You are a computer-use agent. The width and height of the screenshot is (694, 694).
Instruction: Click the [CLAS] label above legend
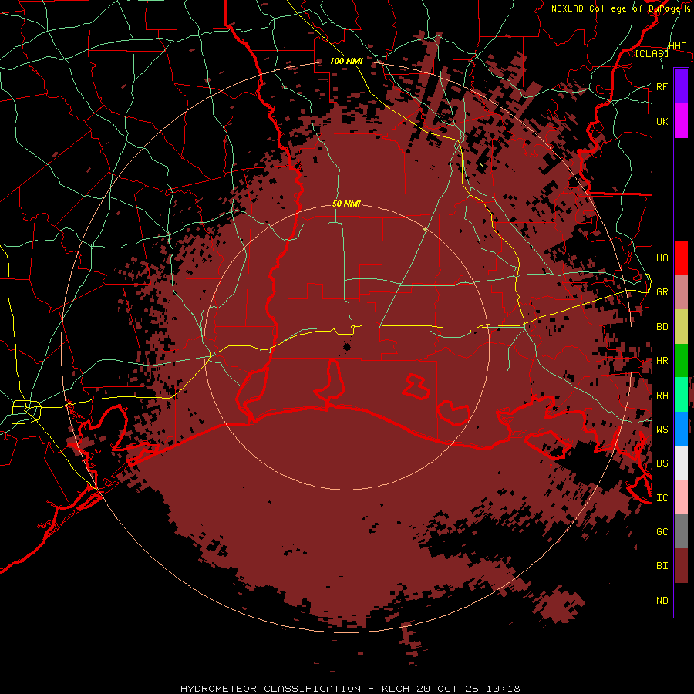[x=652, y=53]
